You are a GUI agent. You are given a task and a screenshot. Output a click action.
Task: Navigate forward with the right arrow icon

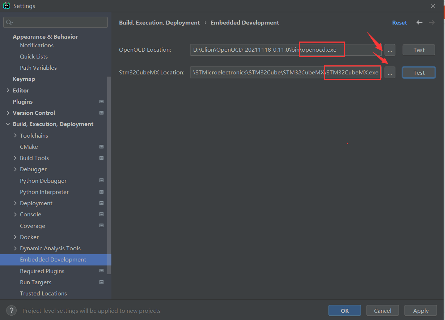click(432, 22)
